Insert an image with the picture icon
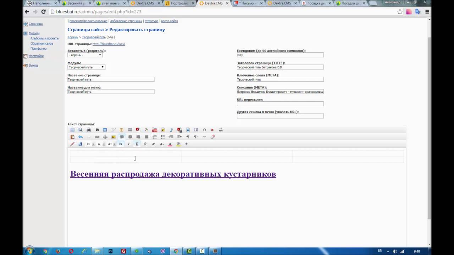 (x=113, y=137)
